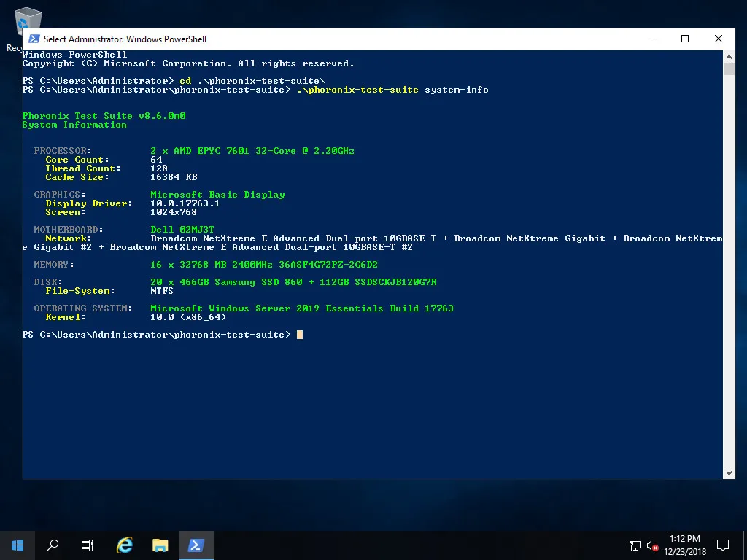
Task: Click the 'GRAPHICS:' label
Action: coord(60,195)
